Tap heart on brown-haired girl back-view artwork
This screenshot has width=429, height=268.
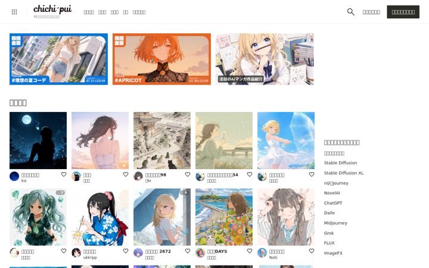126,174
